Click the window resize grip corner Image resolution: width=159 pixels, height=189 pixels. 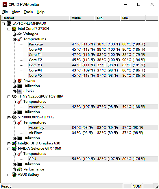157,187
